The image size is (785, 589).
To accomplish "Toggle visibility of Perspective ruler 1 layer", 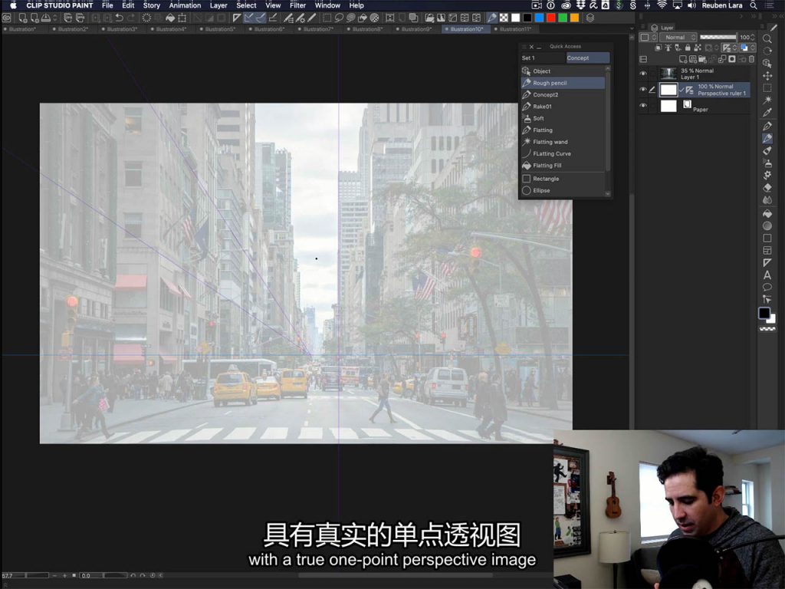I will (x=643, y=90).
